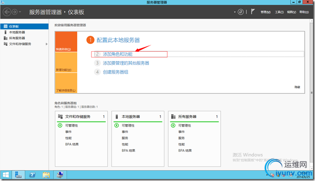
Task: Open the dropdown arrow beside refresh
Action: click(x=235, y=12)
